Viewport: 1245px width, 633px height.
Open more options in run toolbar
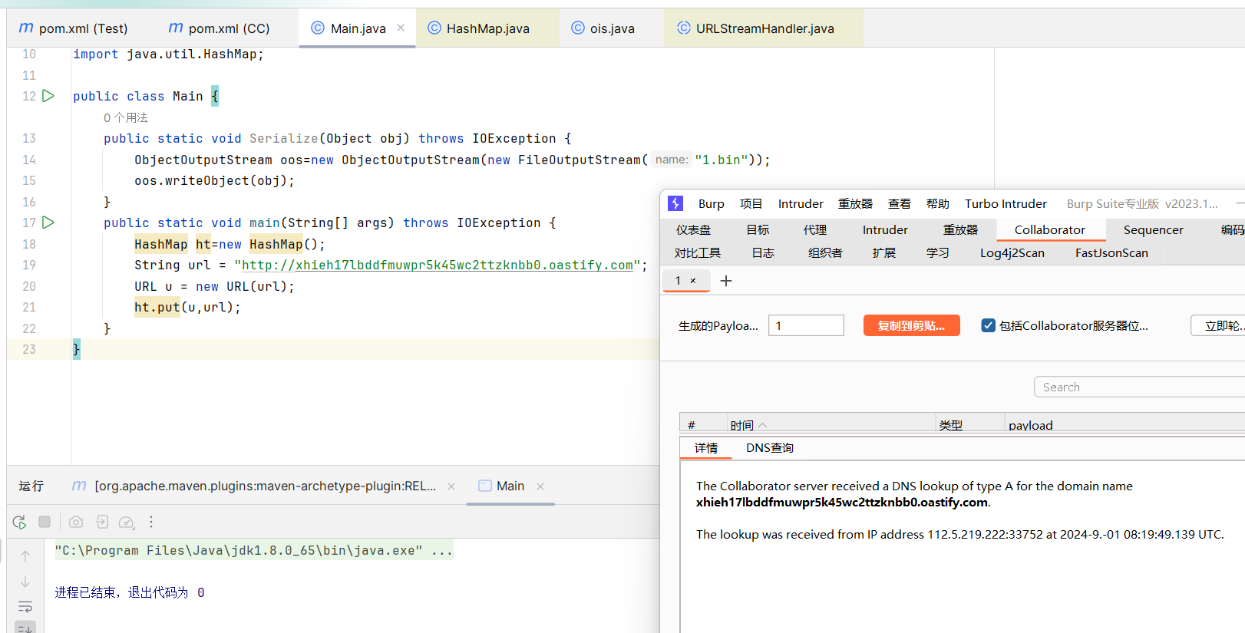(x=151, y=522)
